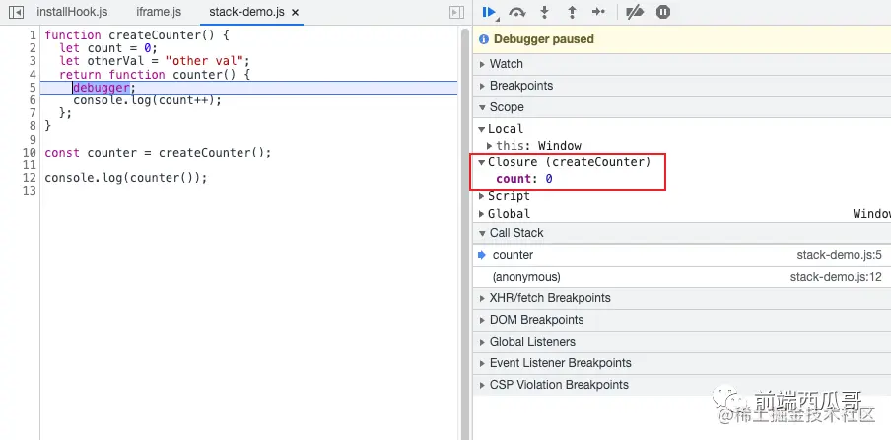Viewport: 891px width, 440px height.
Task: Expand Event Listener Breakpoints section
Action: (x=681, y=363)
